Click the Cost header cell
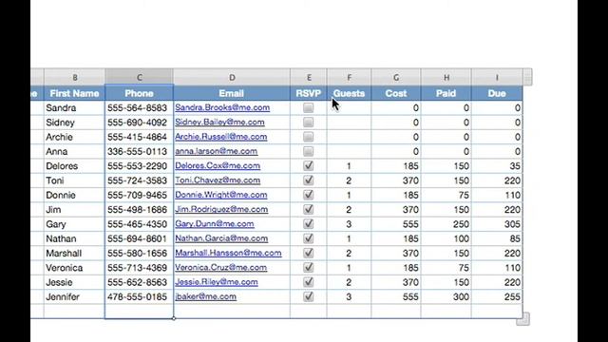The width and height of the screenshot is (608, 342). (x=396, y=93)
